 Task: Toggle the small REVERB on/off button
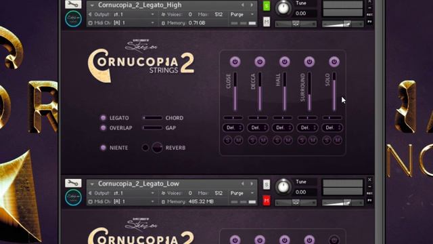tap(145, 148)
